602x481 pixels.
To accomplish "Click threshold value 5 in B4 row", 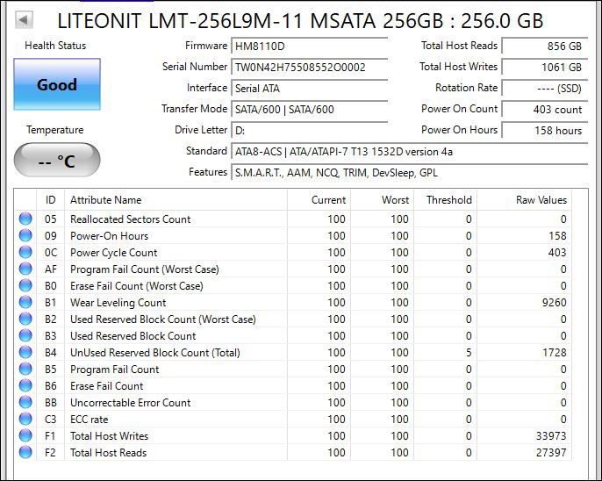I will click(x=469, y=352).
